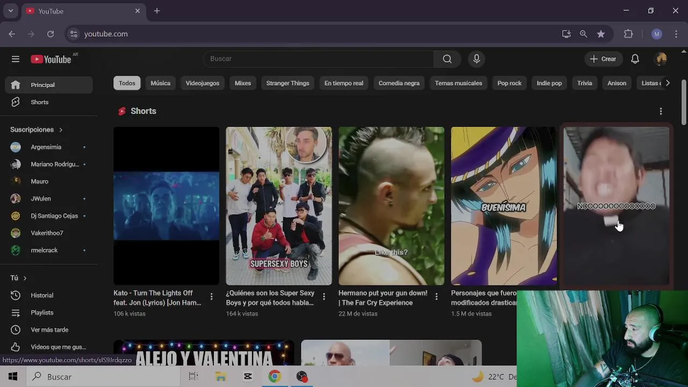Open options for Kato Turn The Lights Off short
This screenshot has height=387, width=688.
coord(211,297)
